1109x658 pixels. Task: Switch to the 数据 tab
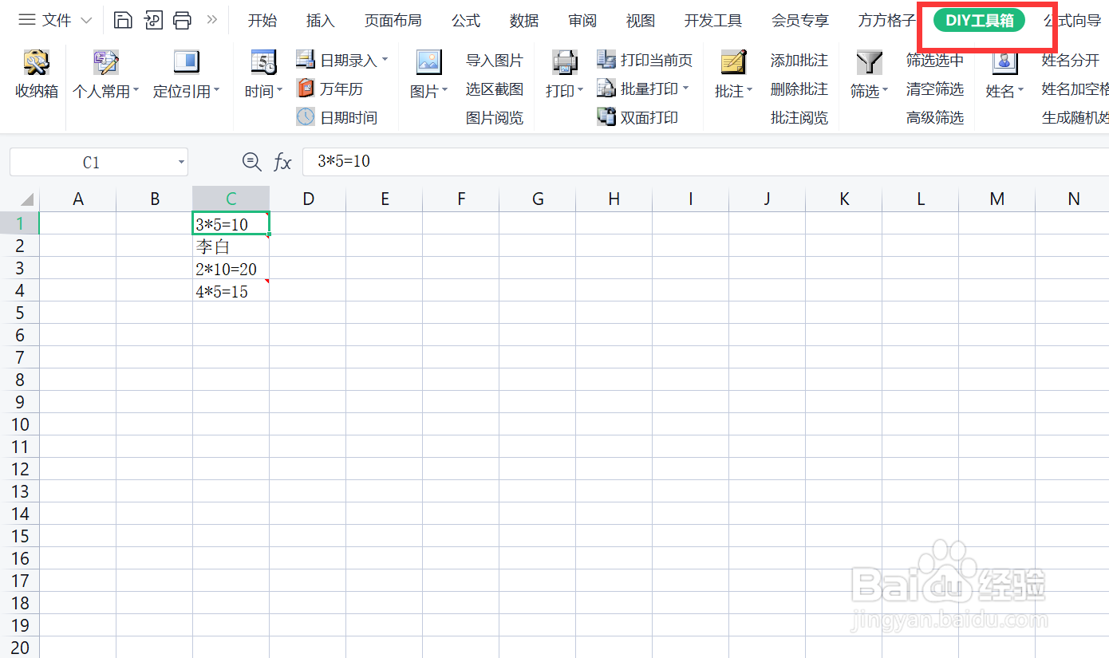click(x=524, y=21)
